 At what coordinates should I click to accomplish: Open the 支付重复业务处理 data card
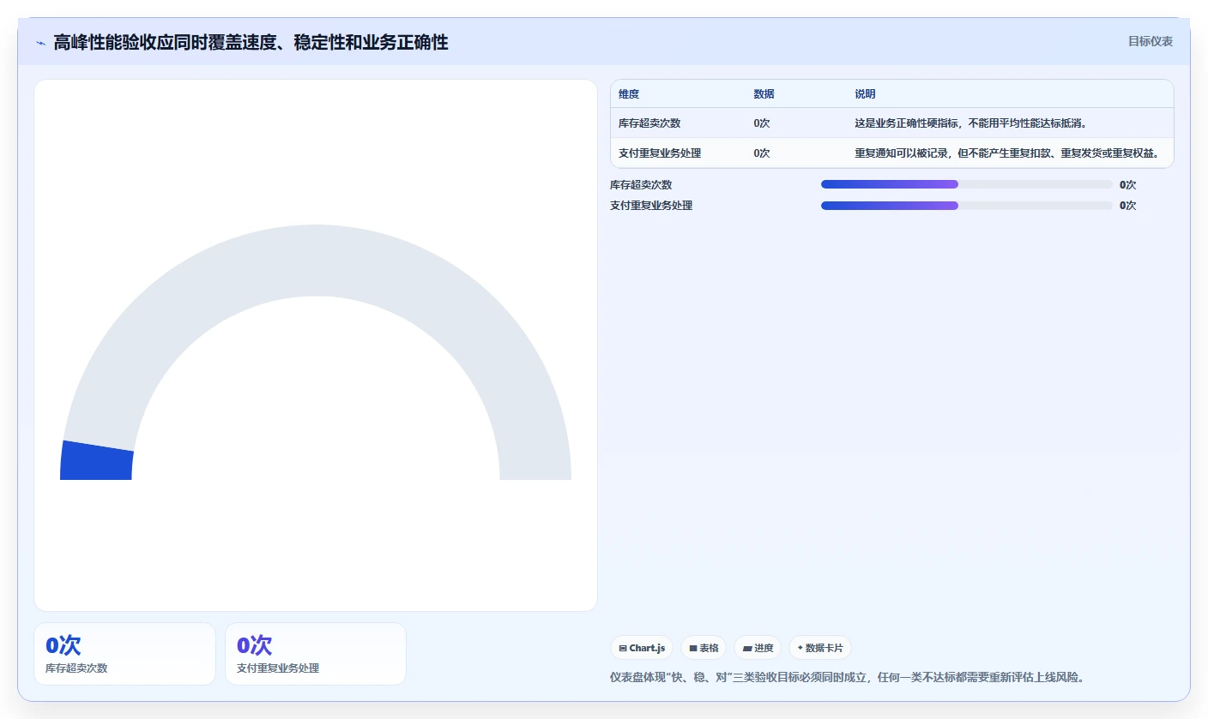(x=316, y=654)
